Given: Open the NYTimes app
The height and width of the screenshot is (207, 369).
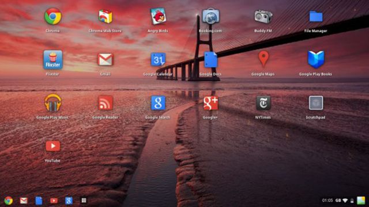Looking at the screenshot, I should pos(263,103).
